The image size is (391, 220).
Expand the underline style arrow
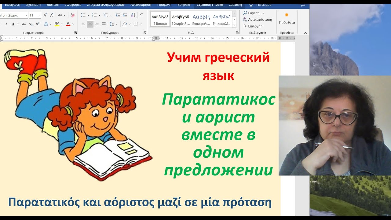[18, 24]
